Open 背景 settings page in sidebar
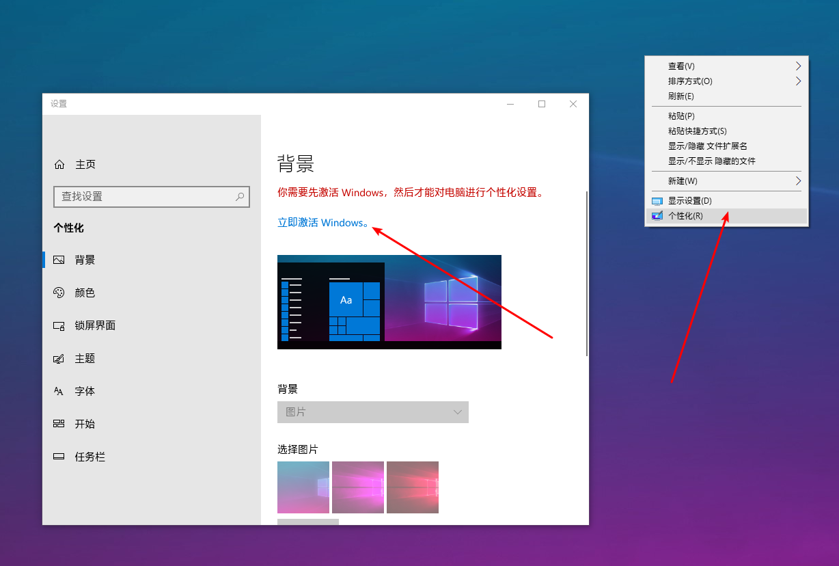This screenshot has height=566, width=839. coord(152,260)
